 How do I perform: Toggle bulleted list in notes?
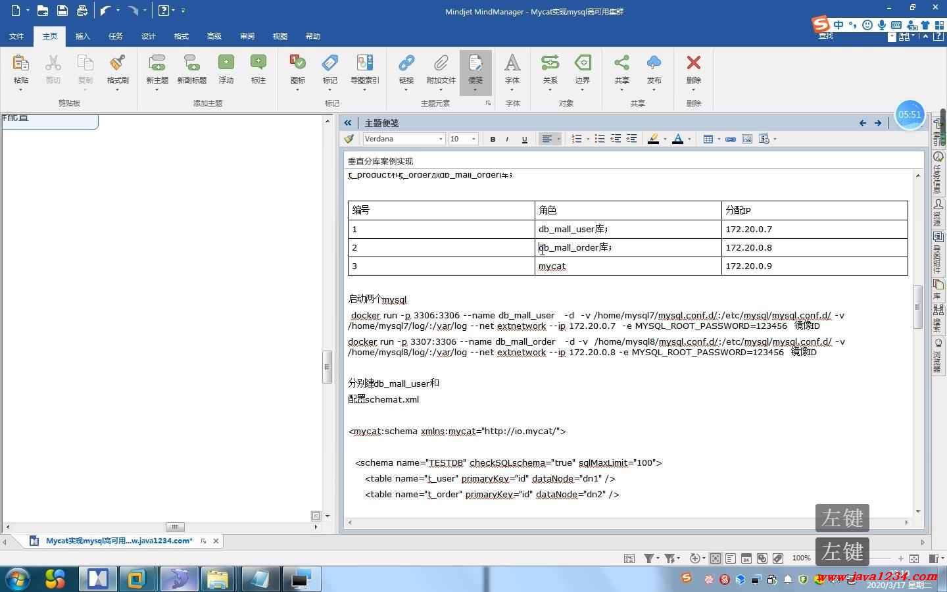[599, 139]
